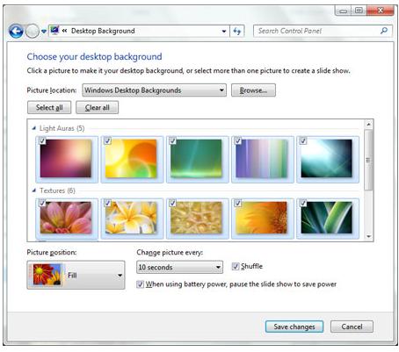
Task: Click the red flower position preview image
Action: [x=47, y=275]
